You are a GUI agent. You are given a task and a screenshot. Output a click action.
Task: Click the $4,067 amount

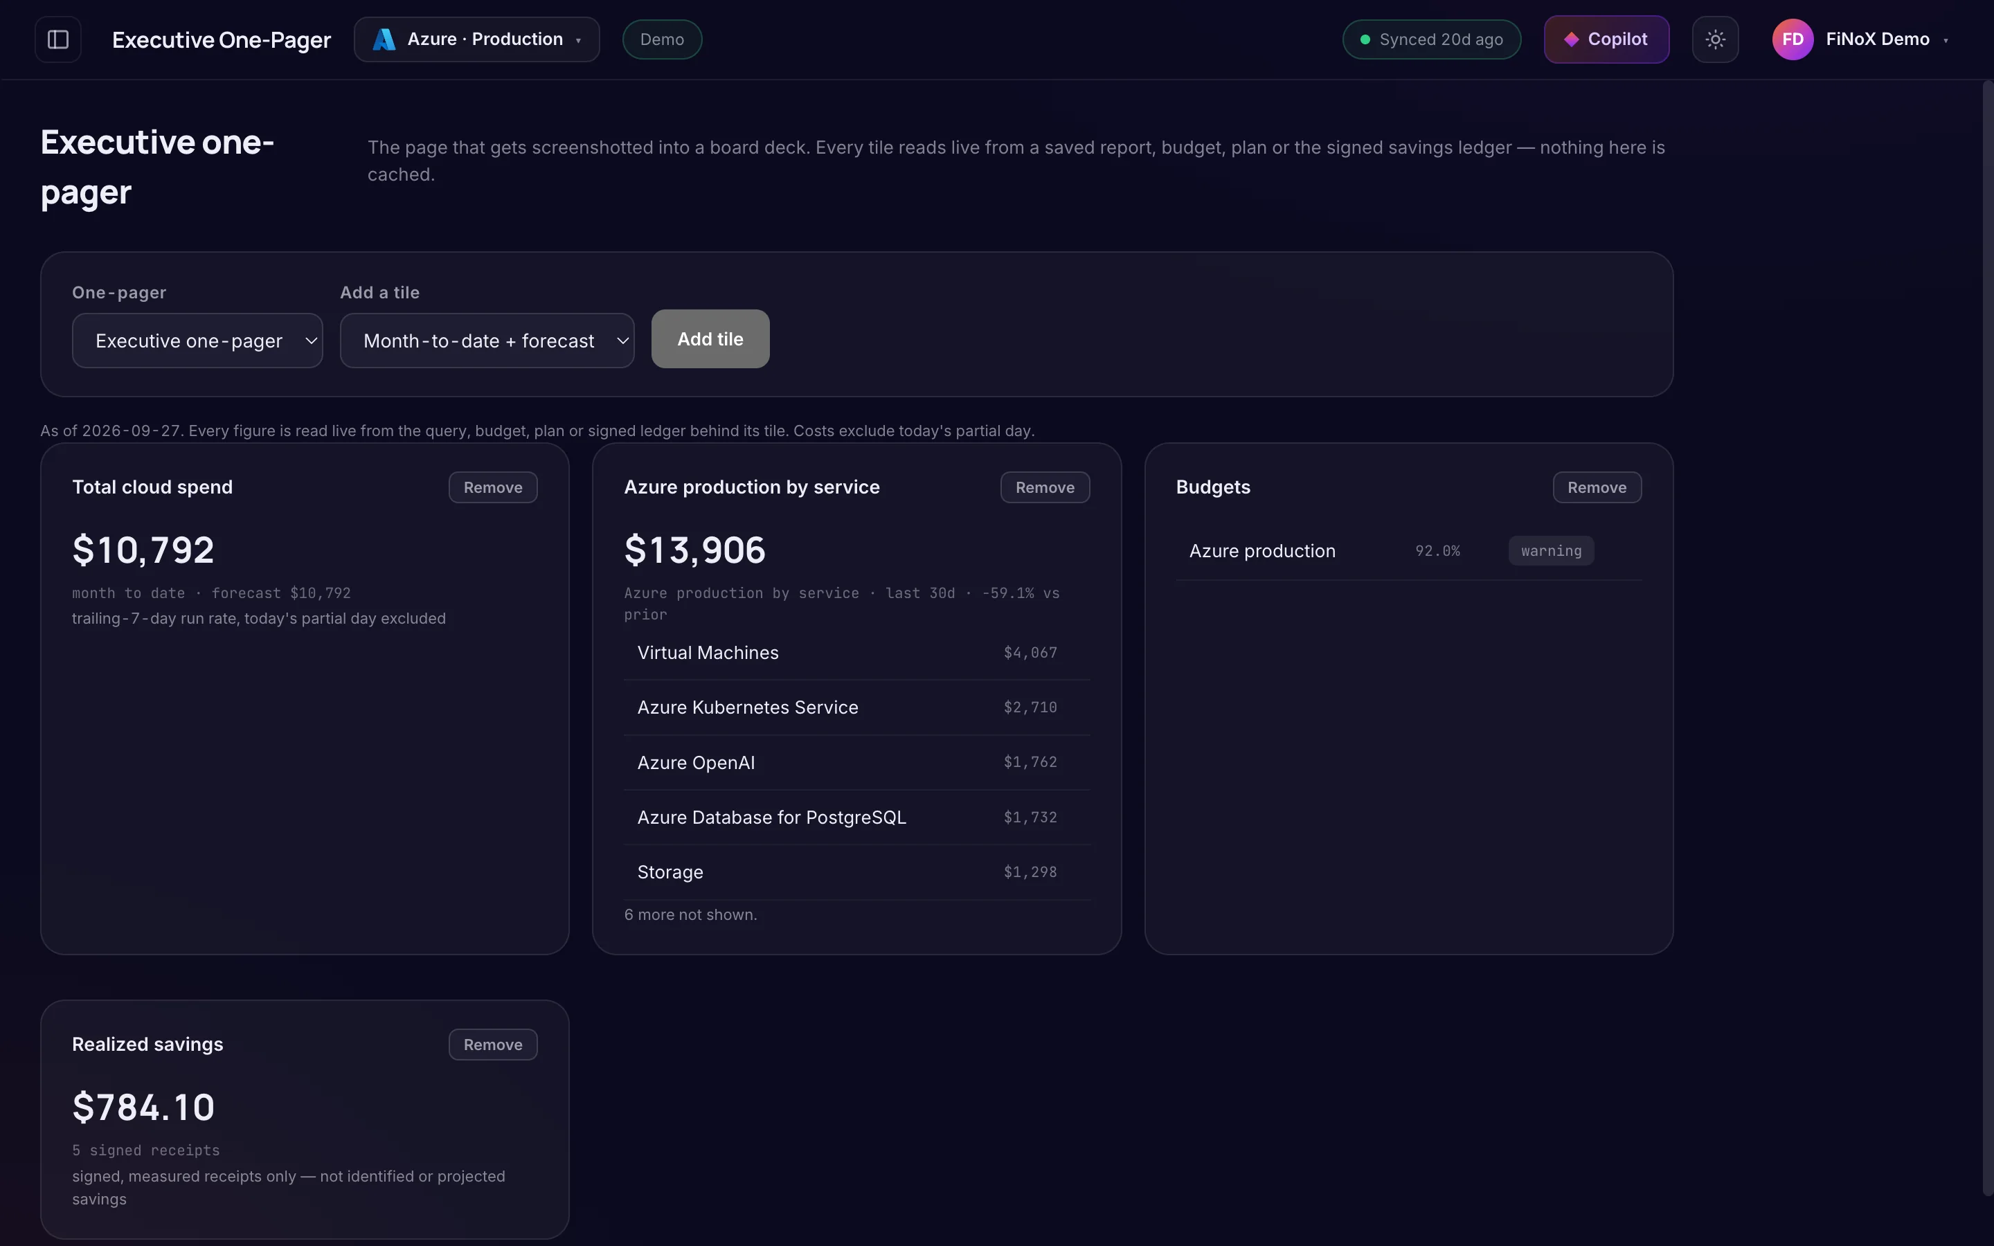pyautogui.click(x=1030, y=653)
